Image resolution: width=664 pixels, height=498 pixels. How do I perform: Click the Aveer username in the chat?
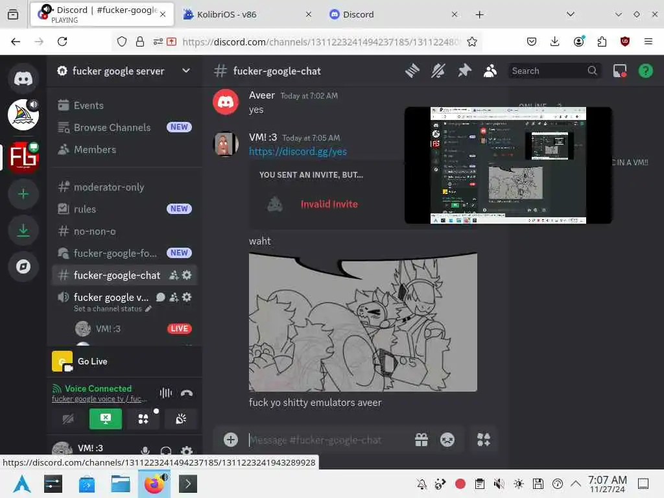pos(262,95)
